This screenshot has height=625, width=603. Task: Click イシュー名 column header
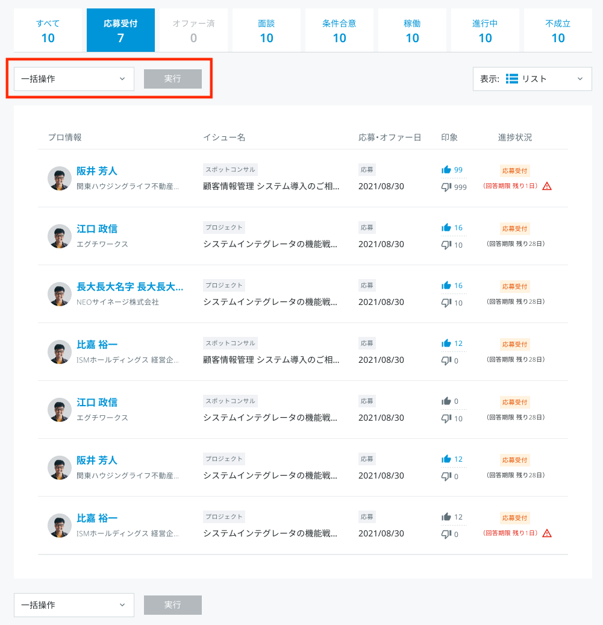[x=224, y=137]
